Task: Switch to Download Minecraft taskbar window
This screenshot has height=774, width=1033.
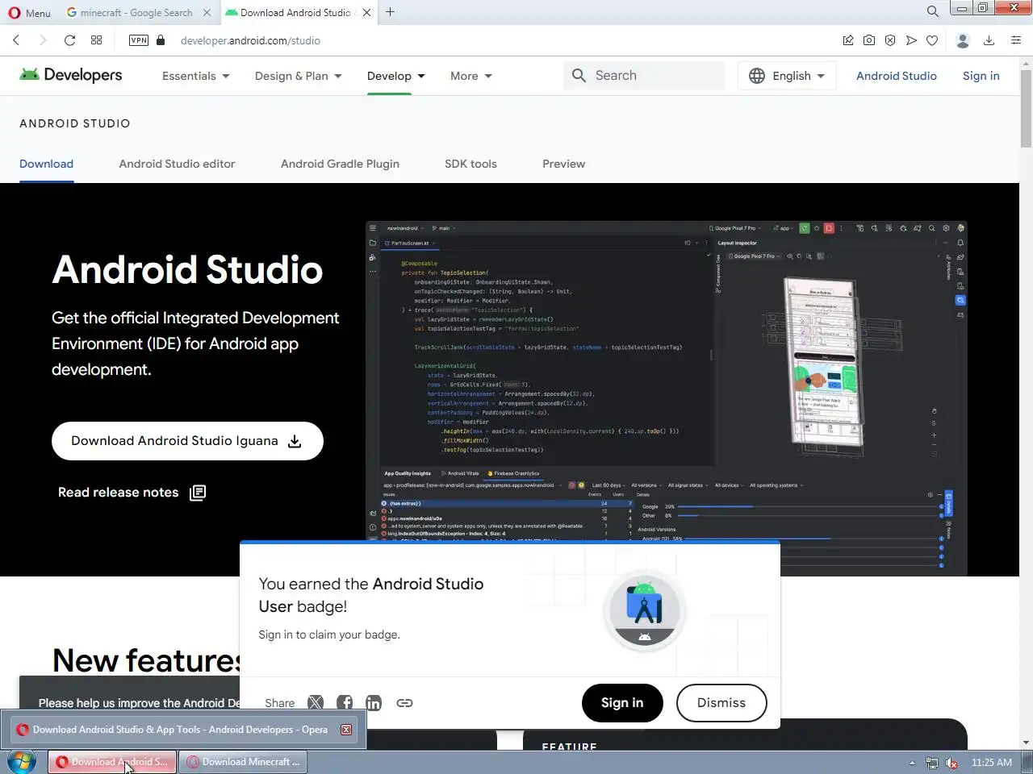Action: pos(243,762)
